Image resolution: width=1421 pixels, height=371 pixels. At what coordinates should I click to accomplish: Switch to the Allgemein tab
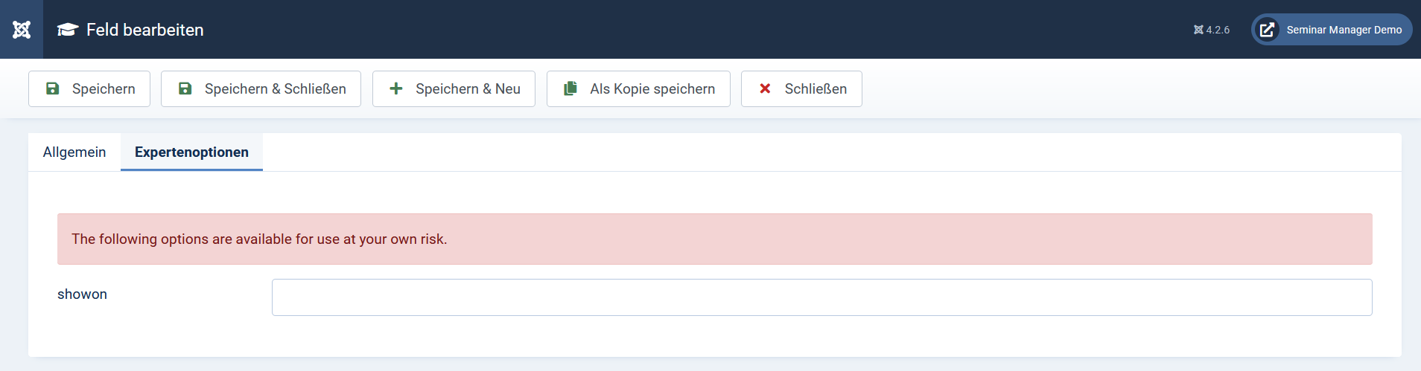pyautogui.click(x=74, y=152)
